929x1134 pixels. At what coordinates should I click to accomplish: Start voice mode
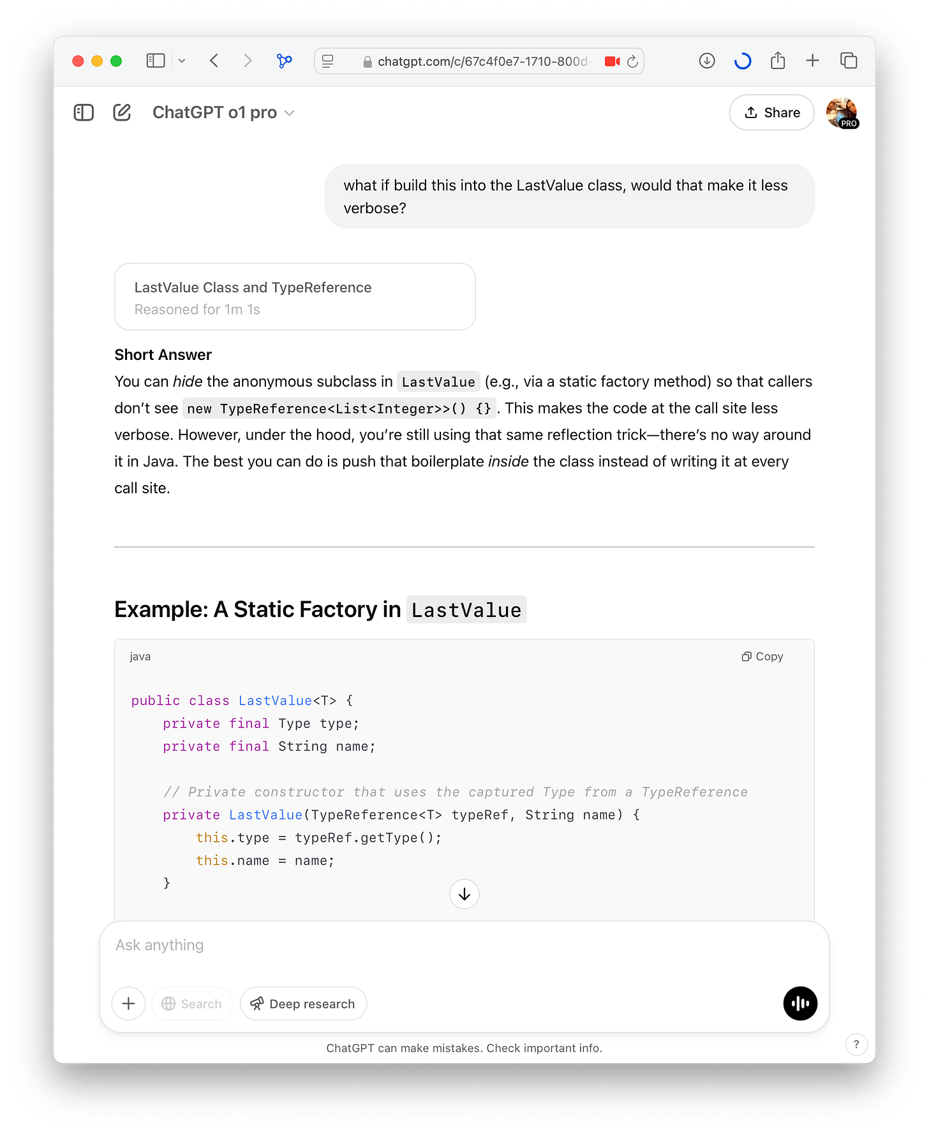click(800, 1004)
